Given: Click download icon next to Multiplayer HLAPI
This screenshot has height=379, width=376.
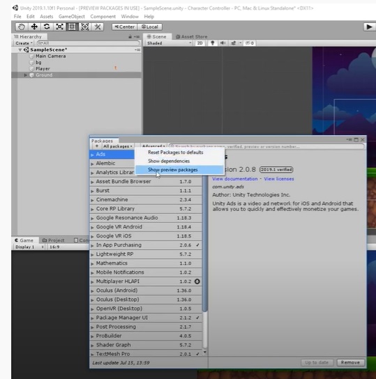Looking at the screenshot, I should pos(197,281).
